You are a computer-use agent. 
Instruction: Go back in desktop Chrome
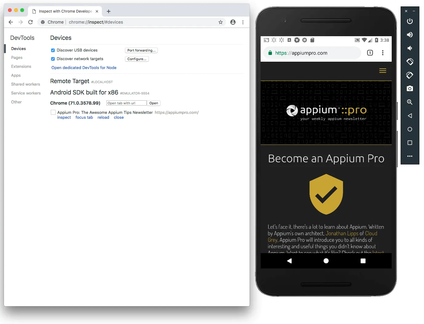coord(11,22)
